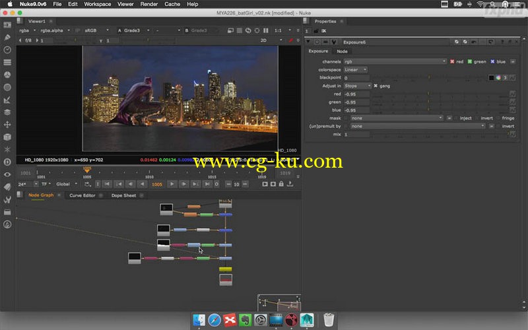
Task: Click the blackpoint black color swatch
Action: [x=491, y=78]
